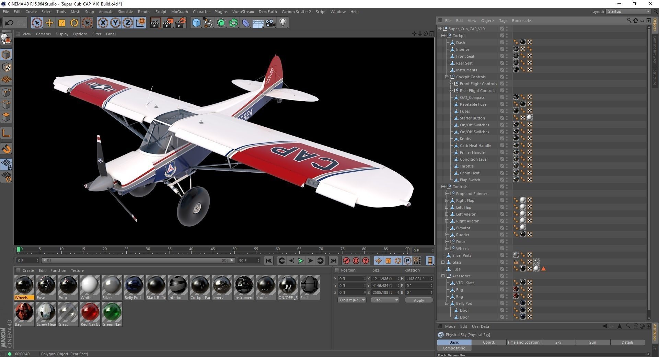
Task: Click the coordinate system icon
Action: pyautogui.click(x=140, y=23)
